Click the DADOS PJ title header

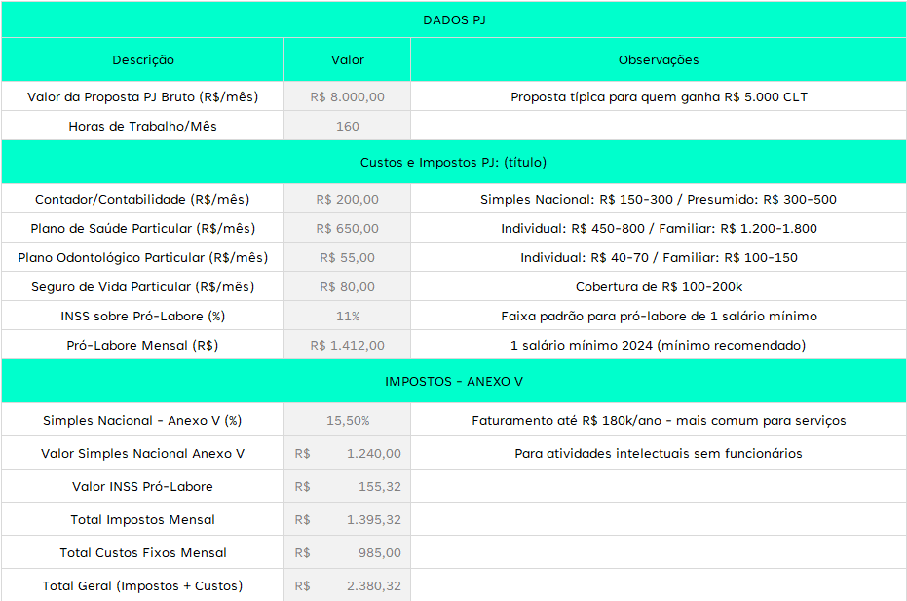(454, 19)
